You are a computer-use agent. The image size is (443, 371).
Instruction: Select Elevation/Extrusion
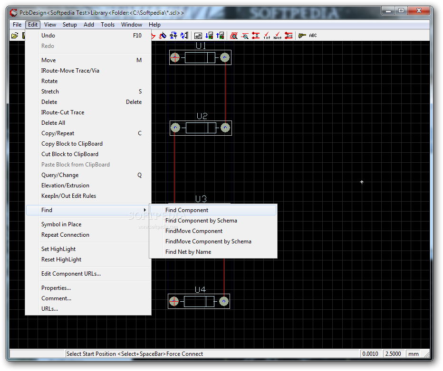click(x=88, y=185)
